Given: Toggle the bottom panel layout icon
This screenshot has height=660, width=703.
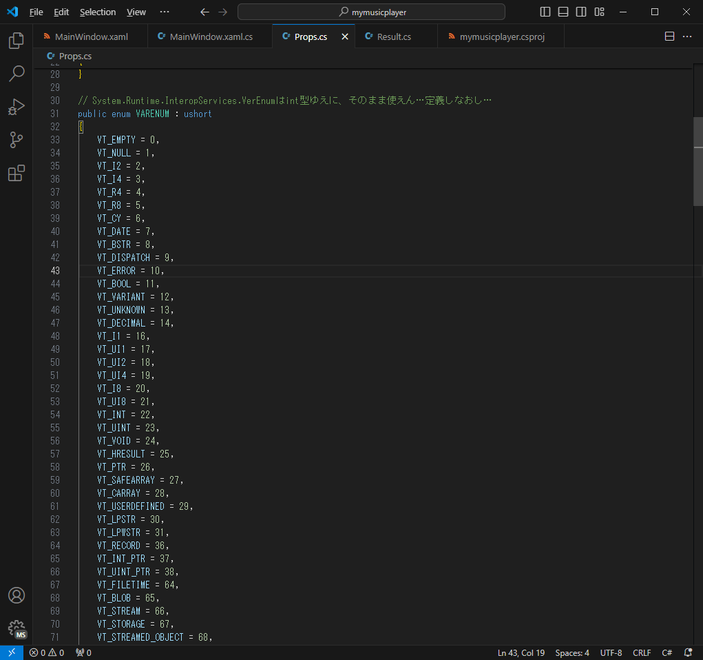Looking at the screenshot, I should (x=563, y=12).
